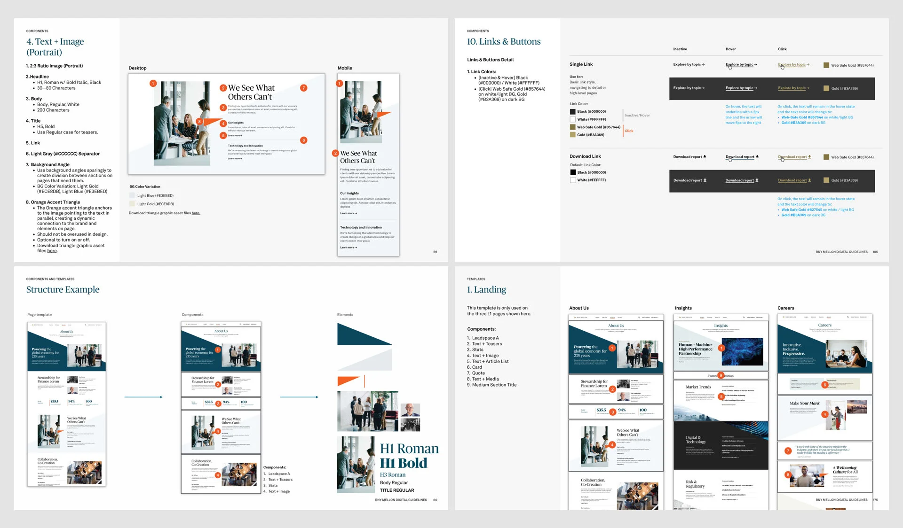Click orange marker 6 beside the separator line
Screen dimensions: 903x528
tap(304, 140)
